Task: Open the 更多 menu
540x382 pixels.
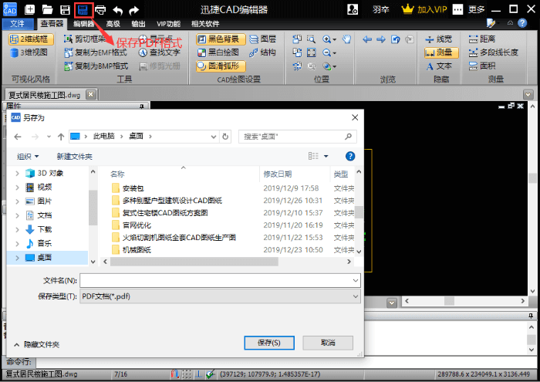Action: 476,9
